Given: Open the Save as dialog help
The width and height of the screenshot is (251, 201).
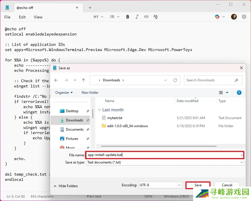Looking at the screenshot, I should (x=239, y=93).
